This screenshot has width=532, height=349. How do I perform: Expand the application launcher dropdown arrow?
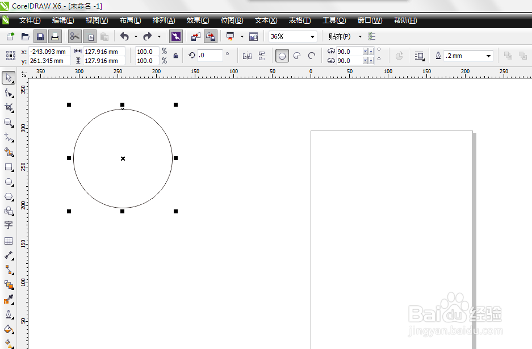click(x=242, y=36)
